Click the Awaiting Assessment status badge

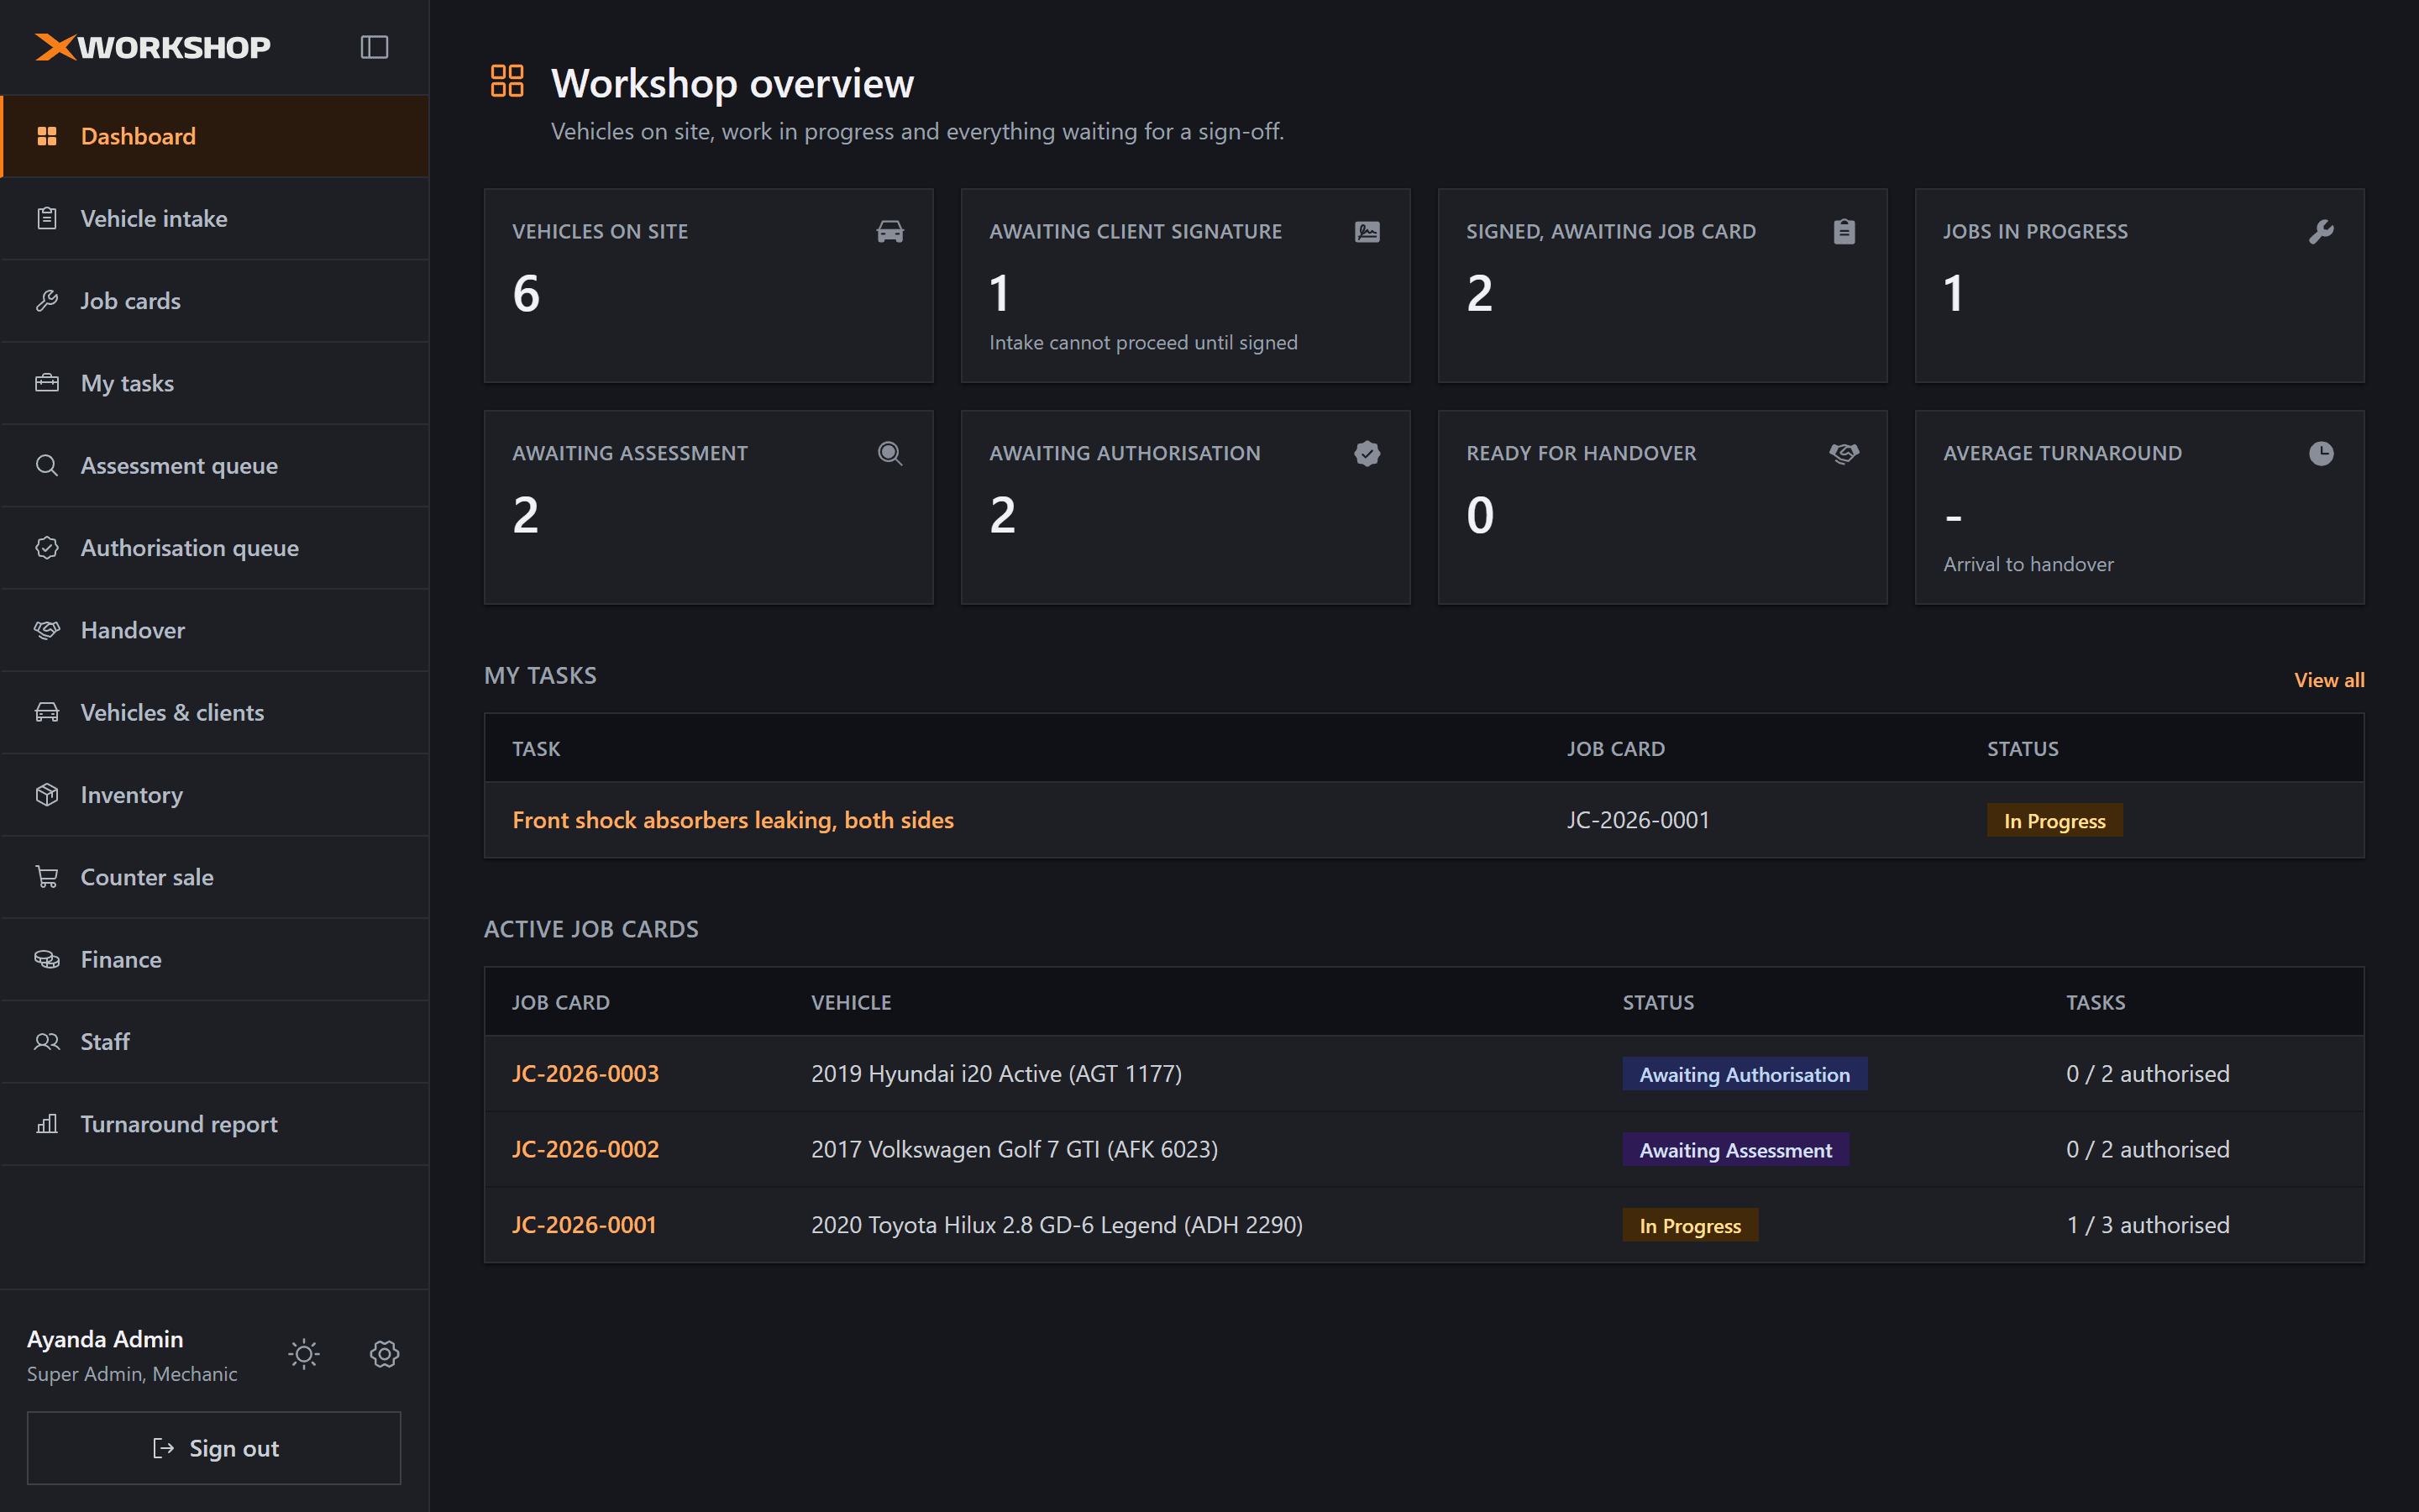tap(1735, 1150)
